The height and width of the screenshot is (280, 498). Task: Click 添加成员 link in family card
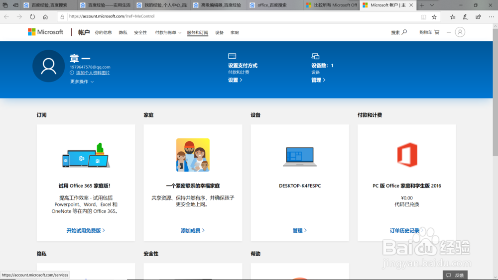193,231
